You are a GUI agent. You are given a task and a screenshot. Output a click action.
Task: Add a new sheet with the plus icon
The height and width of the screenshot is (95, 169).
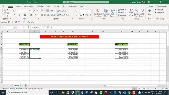tap(26, 85)
